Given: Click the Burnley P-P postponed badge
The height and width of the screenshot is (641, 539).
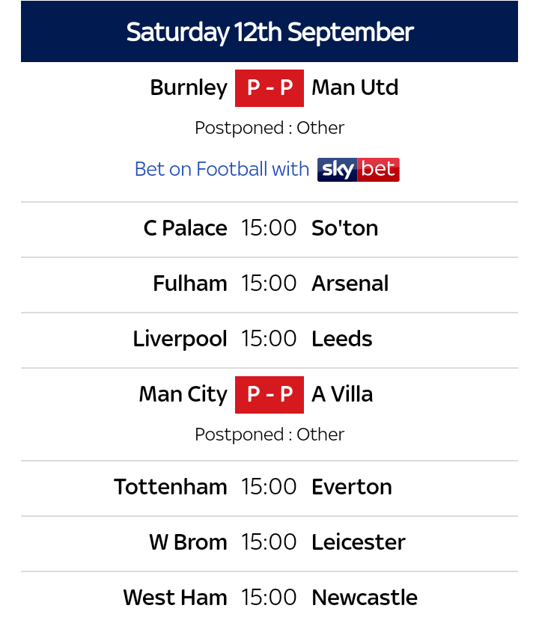Looking at the screenshot, I should pos(269,88).
